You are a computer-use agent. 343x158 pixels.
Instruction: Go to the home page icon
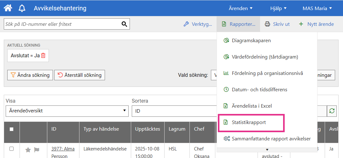point(8,8)
